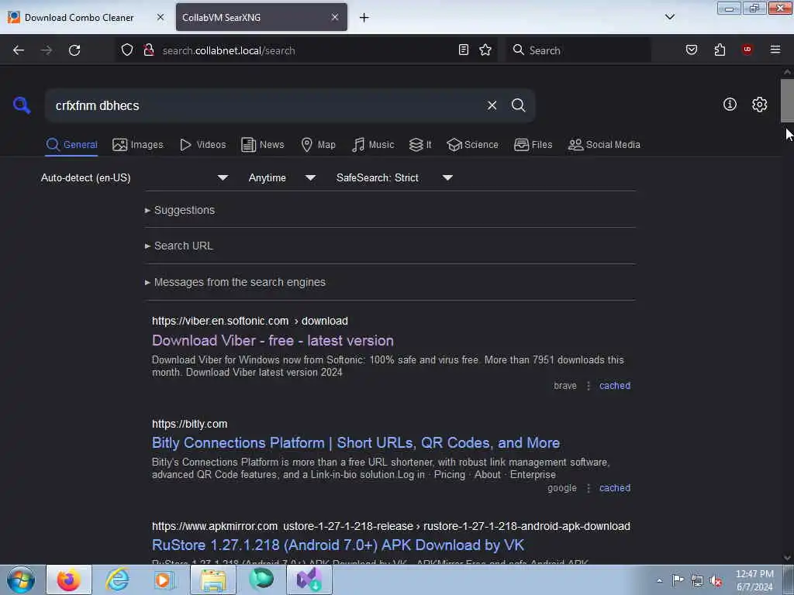This screenshot has height=595, width=794.
Task: Open the Anytime time range dropdown
Action: point(282,177)
